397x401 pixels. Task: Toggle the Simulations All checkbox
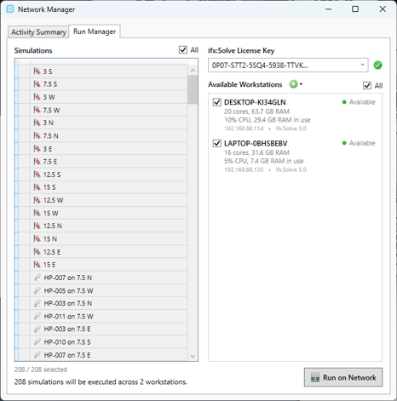tap(183, 50)
